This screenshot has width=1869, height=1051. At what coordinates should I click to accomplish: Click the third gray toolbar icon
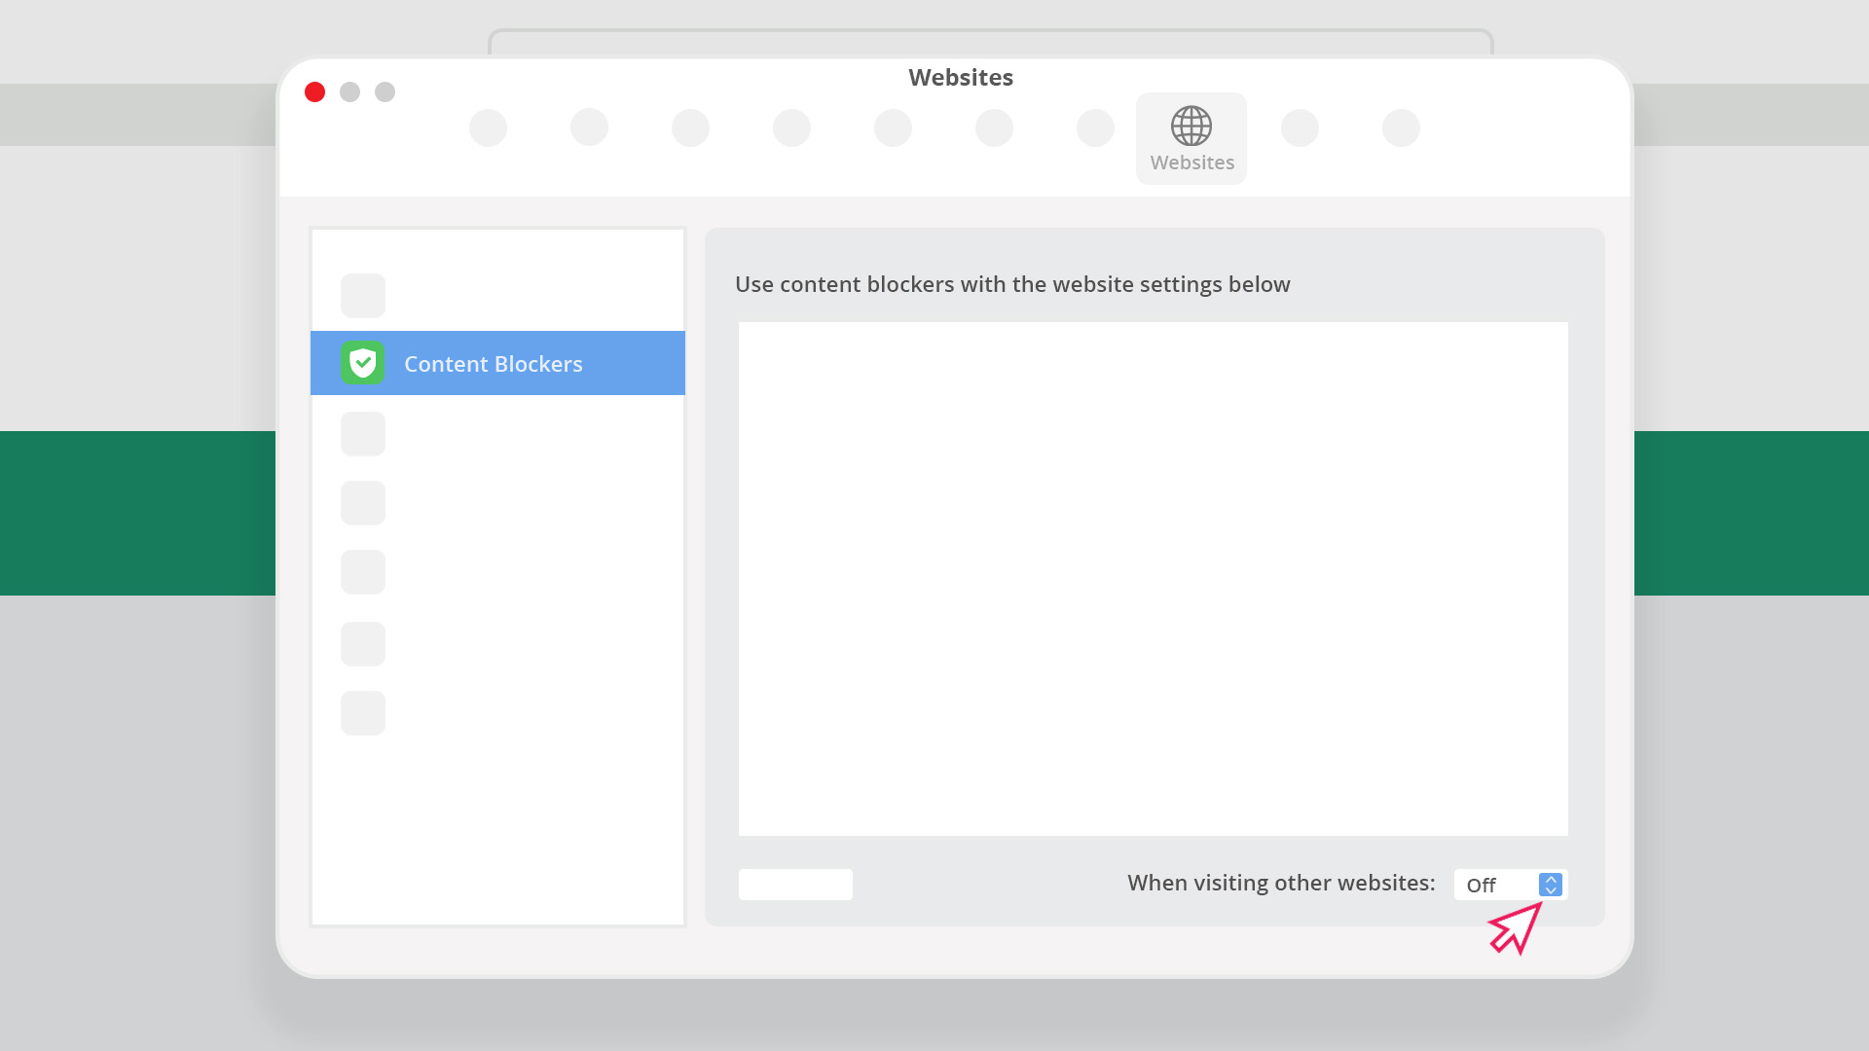690,127
